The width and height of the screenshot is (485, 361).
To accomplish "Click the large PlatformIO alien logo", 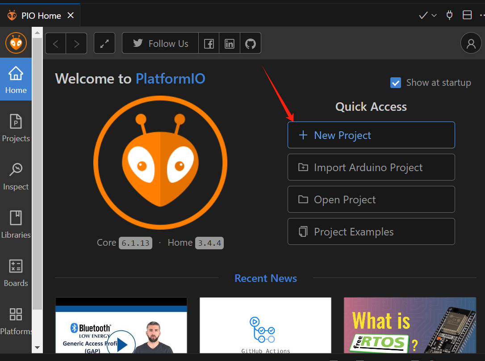I will pos(160,163).
